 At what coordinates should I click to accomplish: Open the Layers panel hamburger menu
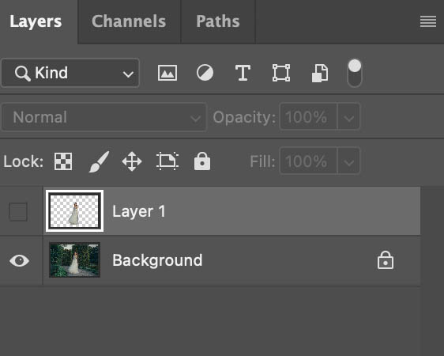[428, 21]
